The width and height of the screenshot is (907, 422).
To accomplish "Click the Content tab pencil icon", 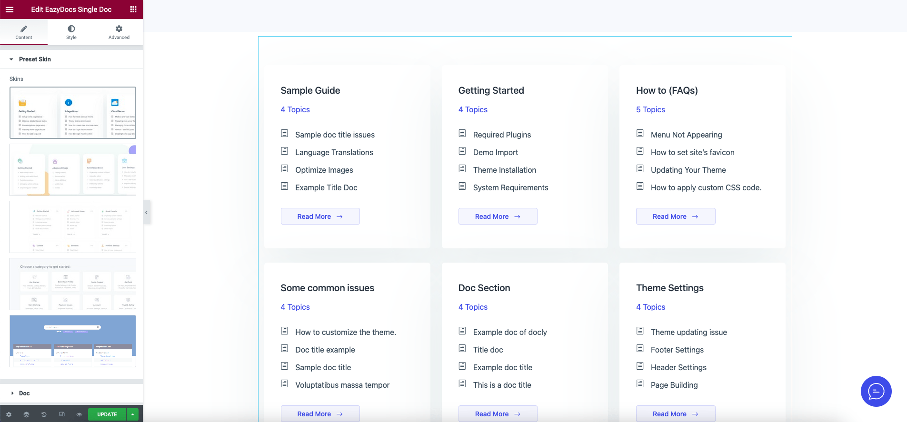I will [x=24, y=29].
